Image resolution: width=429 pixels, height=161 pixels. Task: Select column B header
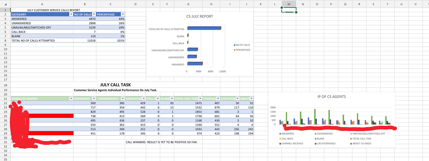[85, 4]
